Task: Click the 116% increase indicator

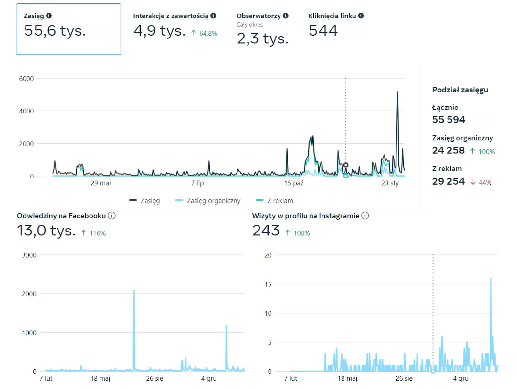Action: [93, 233]
